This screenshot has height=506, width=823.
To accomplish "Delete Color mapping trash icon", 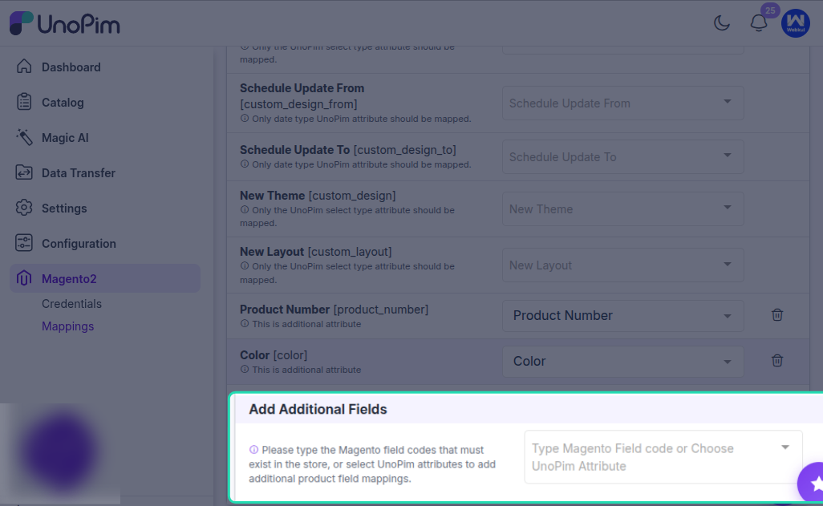I will pos(777,361).
